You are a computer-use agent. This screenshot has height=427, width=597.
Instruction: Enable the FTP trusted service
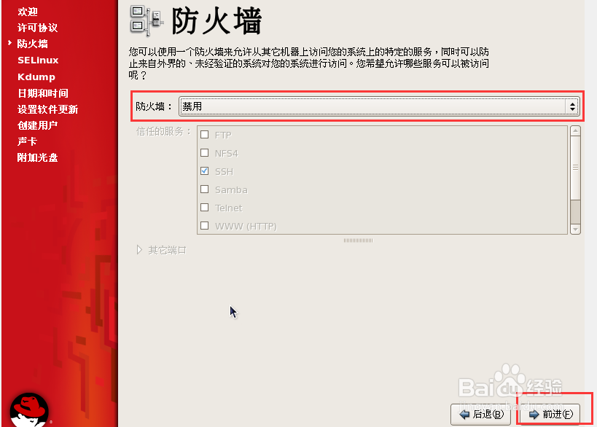coord(205,134)
